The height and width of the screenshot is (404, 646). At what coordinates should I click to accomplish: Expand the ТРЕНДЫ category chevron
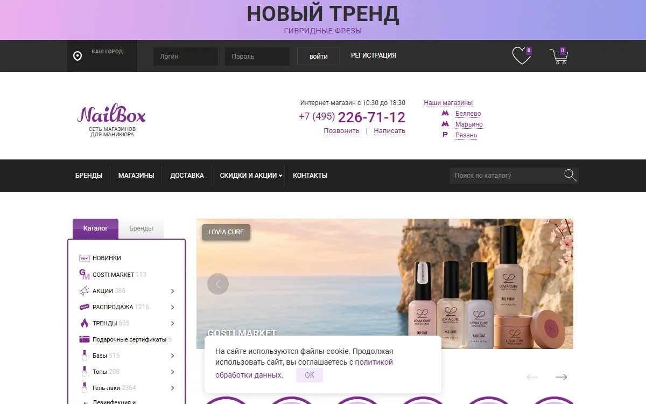tap(172, 323)
